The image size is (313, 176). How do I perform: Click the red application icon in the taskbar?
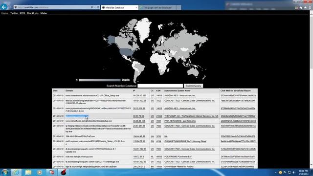coord(63,172)
